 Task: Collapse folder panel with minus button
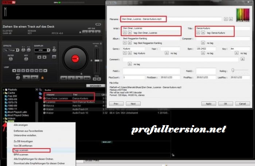36,90
